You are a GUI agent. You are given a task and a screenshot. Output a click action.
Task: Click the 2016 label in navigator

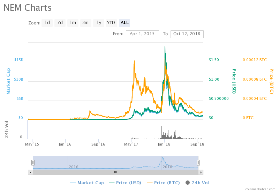point(74,167)
